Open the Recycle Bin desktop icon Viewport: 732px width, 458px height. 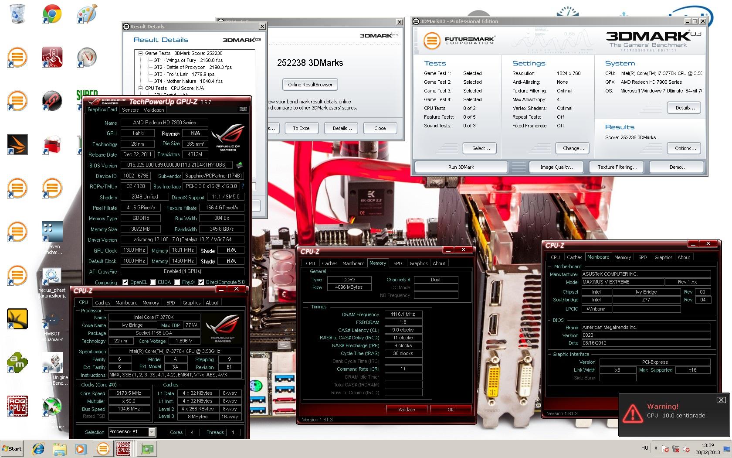click(17, 13)
